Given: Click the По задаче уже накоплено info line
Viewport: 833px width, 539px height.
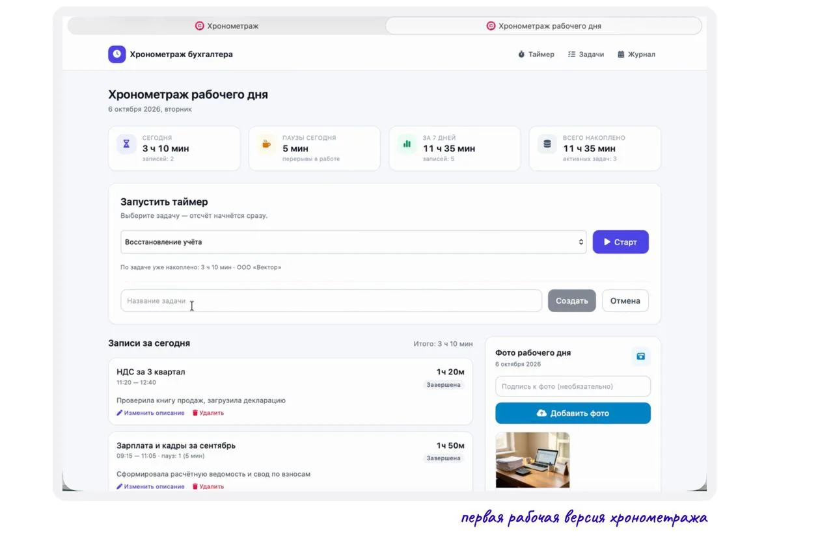Looking at the screenshot, I should 200,267.
